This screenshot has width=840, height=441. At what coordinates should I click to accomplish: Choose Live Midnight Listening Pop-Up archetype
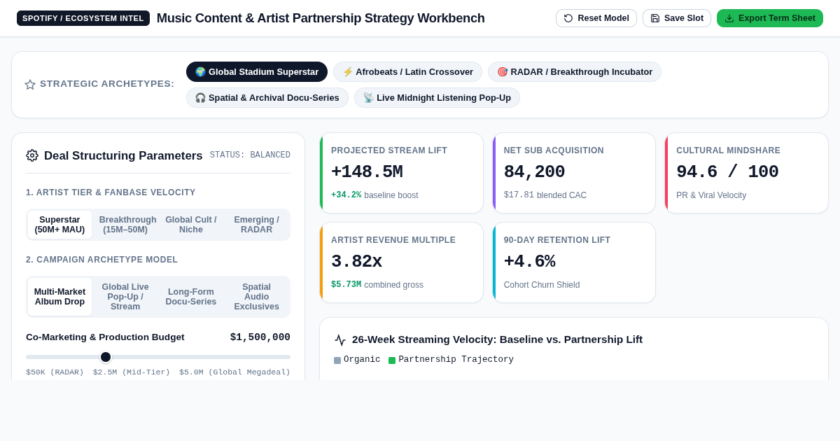pos(437,97)
